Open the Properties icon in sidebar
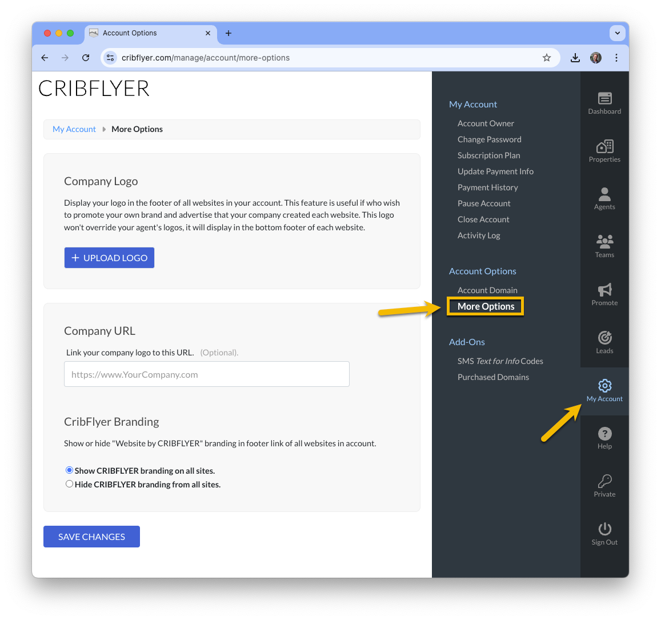This screenshot has height=620, width=661. [x=604, y=146]
